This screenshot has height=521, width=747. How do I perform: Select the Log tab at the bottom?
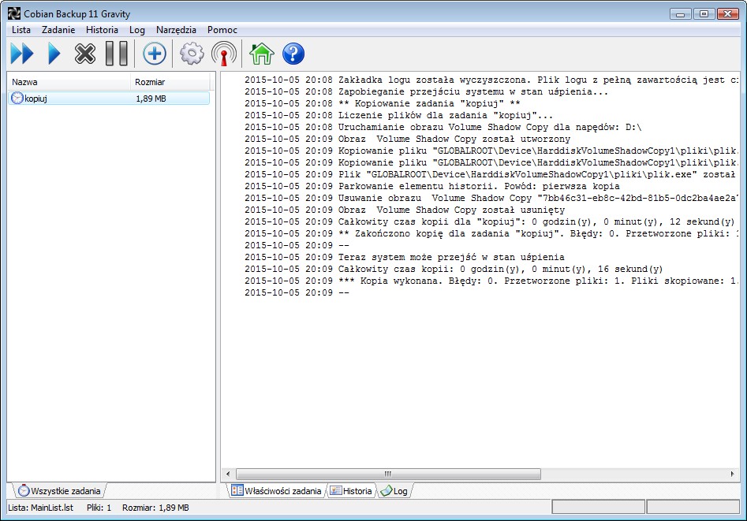[394, 490]
